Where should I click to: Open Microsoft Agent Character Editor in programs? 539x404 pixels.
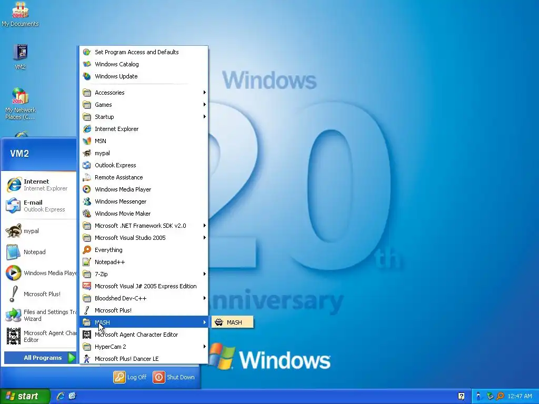pyautogui.click(x=144, y=334)
